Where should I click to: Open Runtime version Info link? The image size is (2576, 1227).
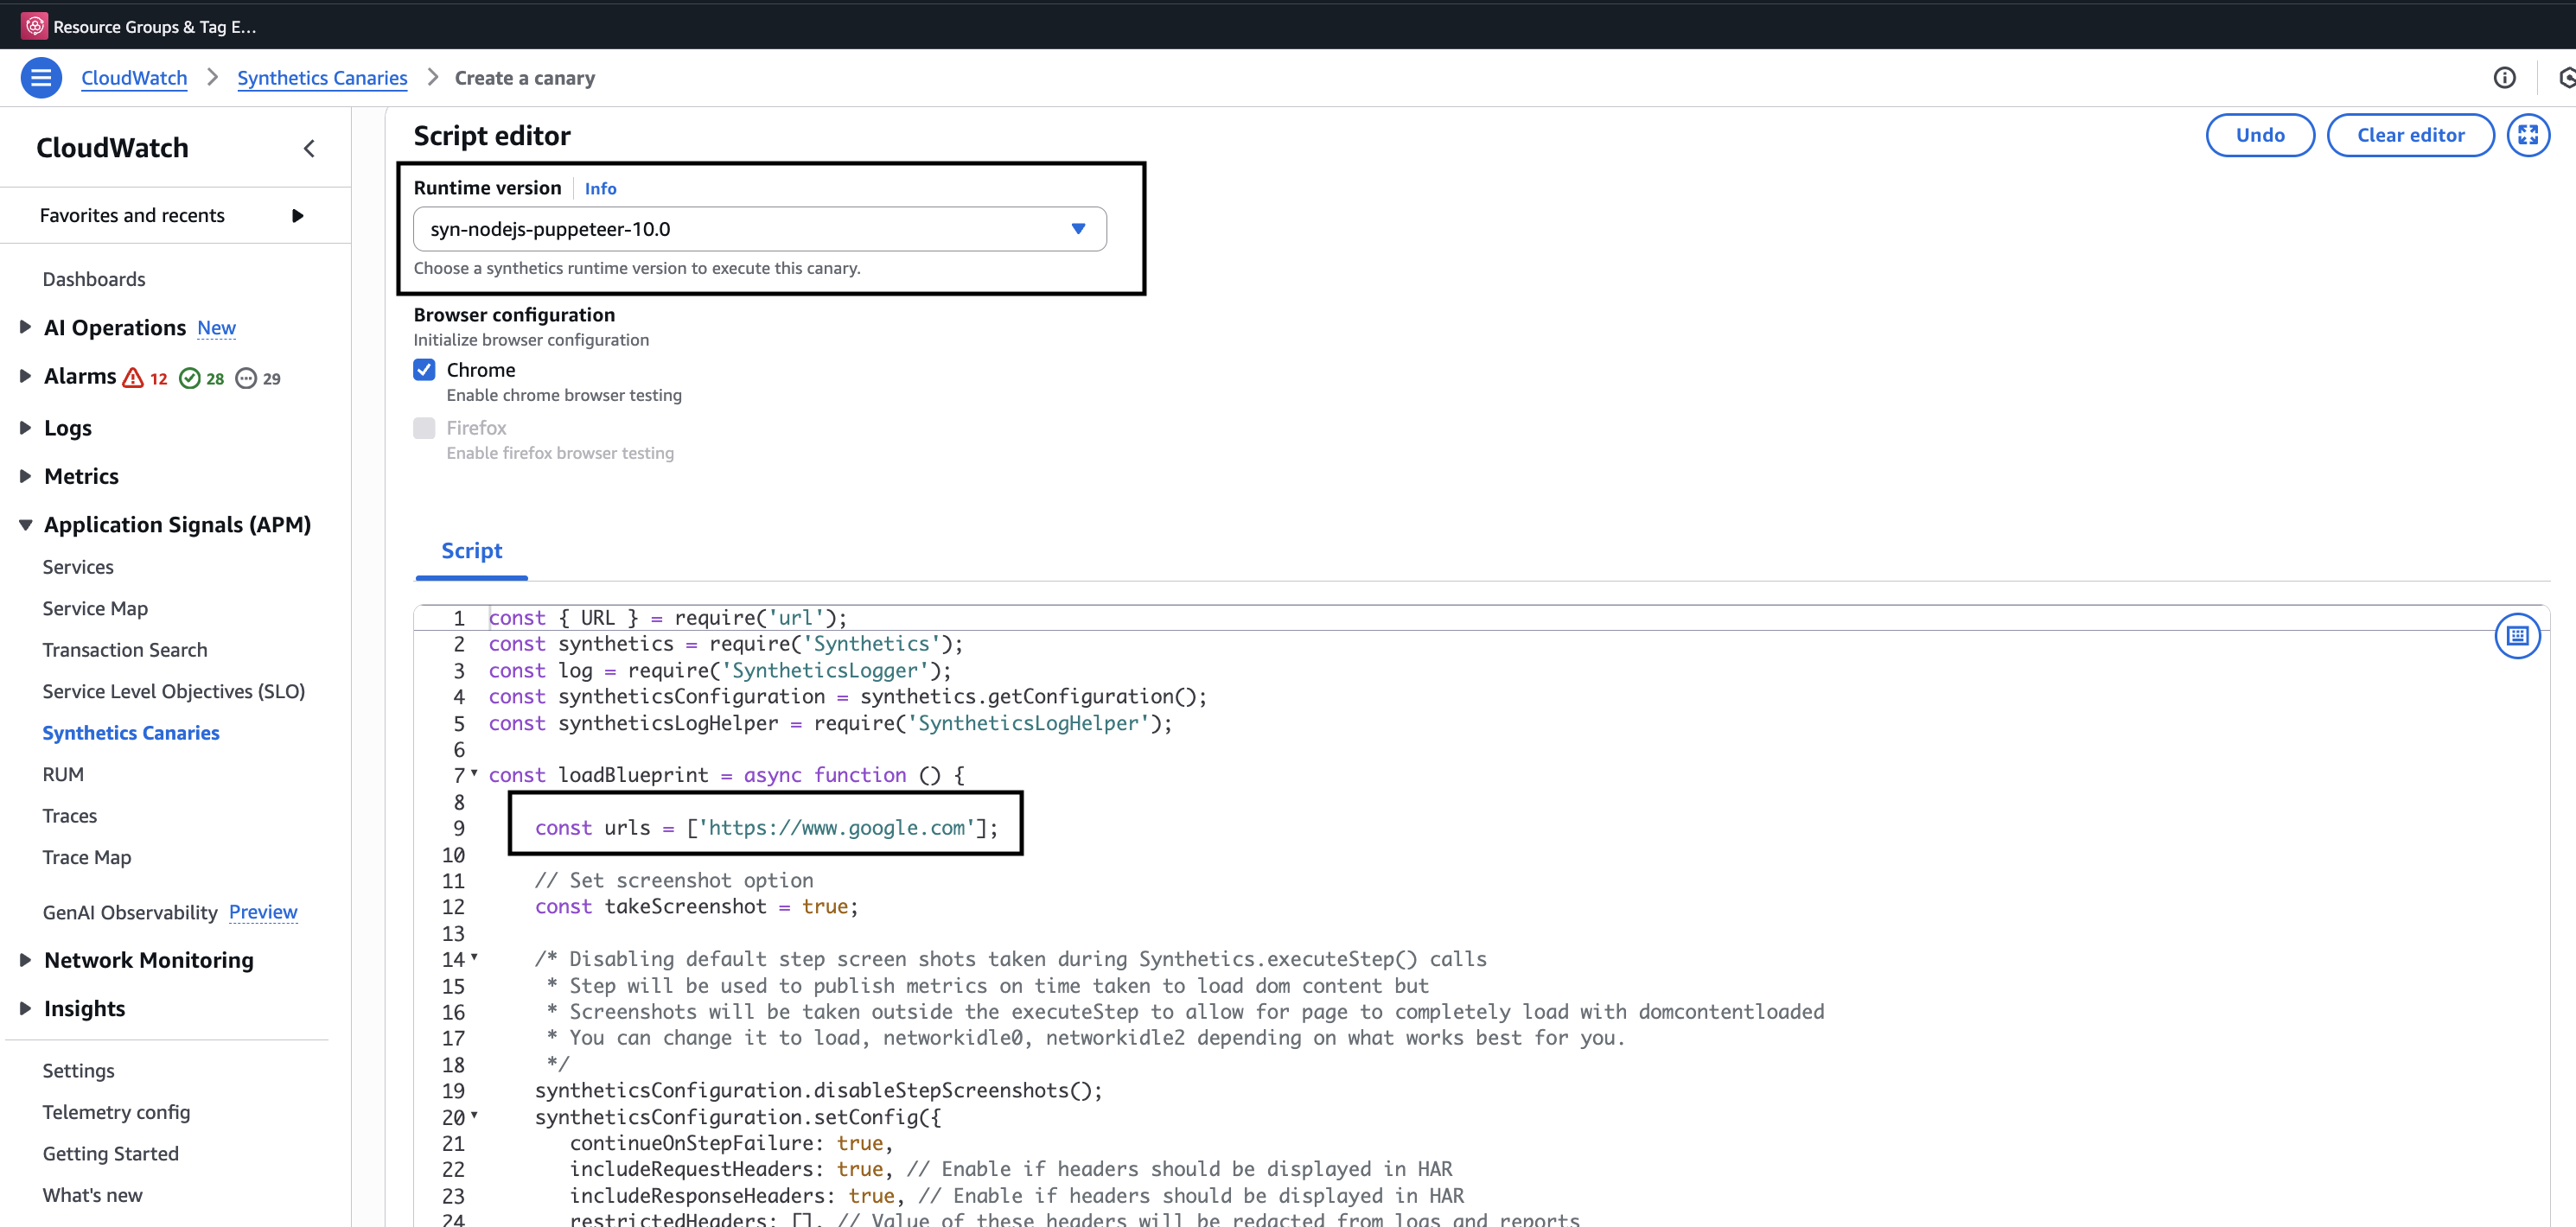(x=600, y=188)
